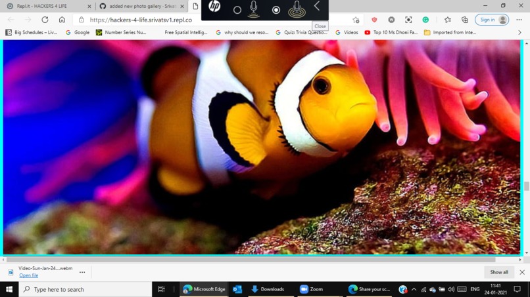Open Downloads window from the taskbar
Screen dimensions: 530x297
[268, 289]
